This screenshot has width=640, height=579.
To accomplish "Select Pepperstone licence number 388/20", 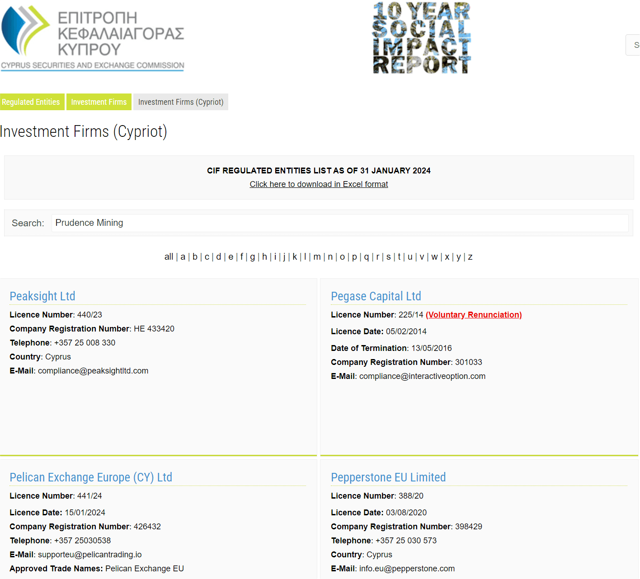I will tap(411, 496).
